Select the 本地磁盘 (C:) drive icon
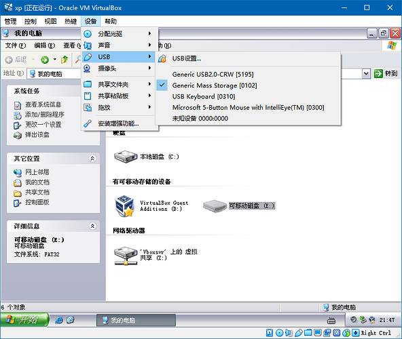Viewport: 402px width, 339px height. (x=126, y=157)
